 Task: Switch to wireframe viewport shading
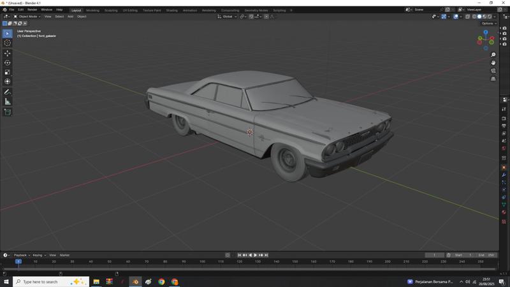coord(474,17)
